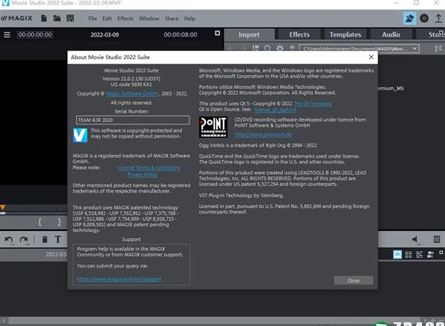Open the hamburger menu above the preview monitor
This screenshot has width=445, height=326.
[7, 35]
